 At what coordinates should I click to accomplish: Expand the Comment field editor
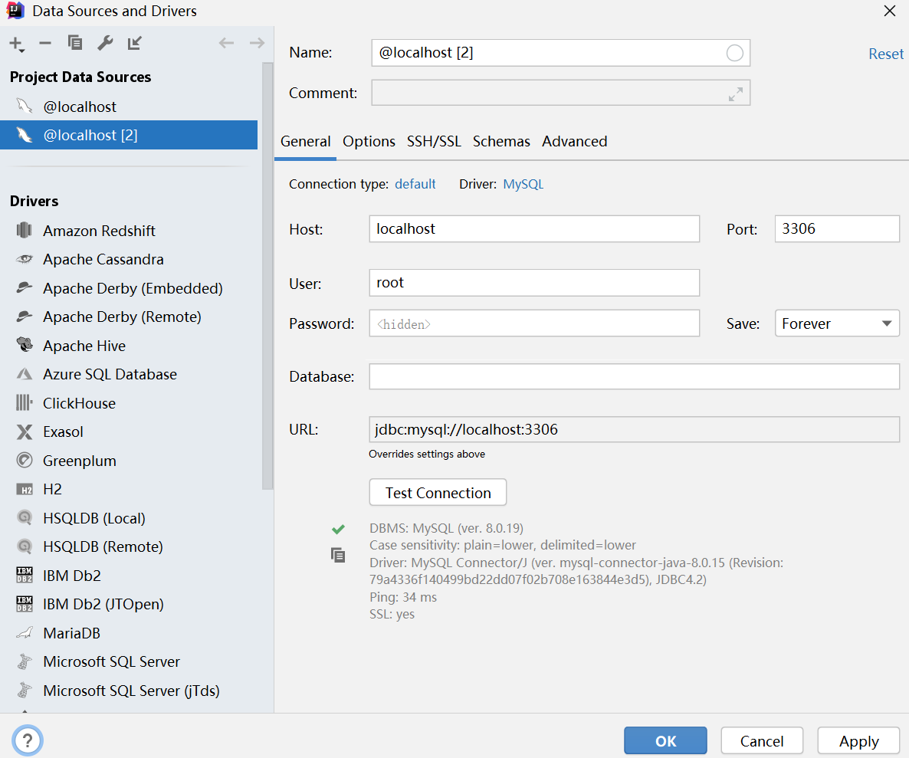click(736, 94)
